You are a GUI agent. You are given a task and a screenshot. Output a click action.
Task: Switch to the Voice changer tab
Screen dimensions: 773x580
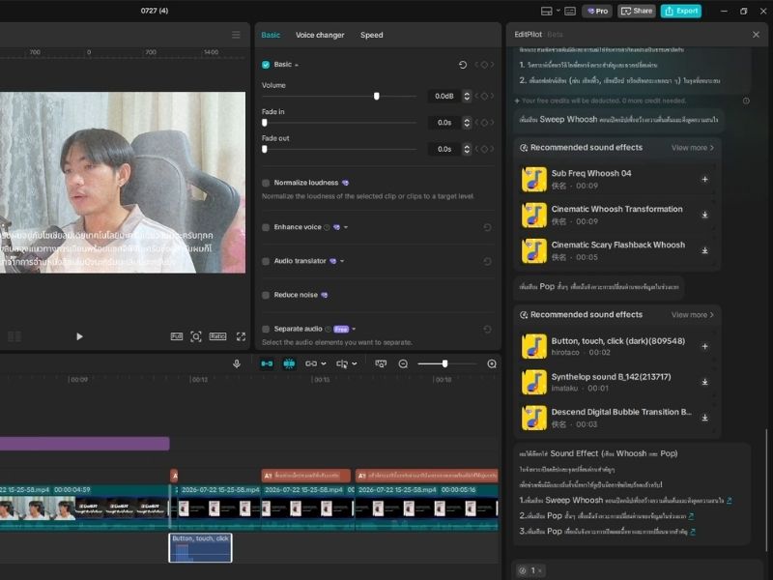[x=320, y=35]
